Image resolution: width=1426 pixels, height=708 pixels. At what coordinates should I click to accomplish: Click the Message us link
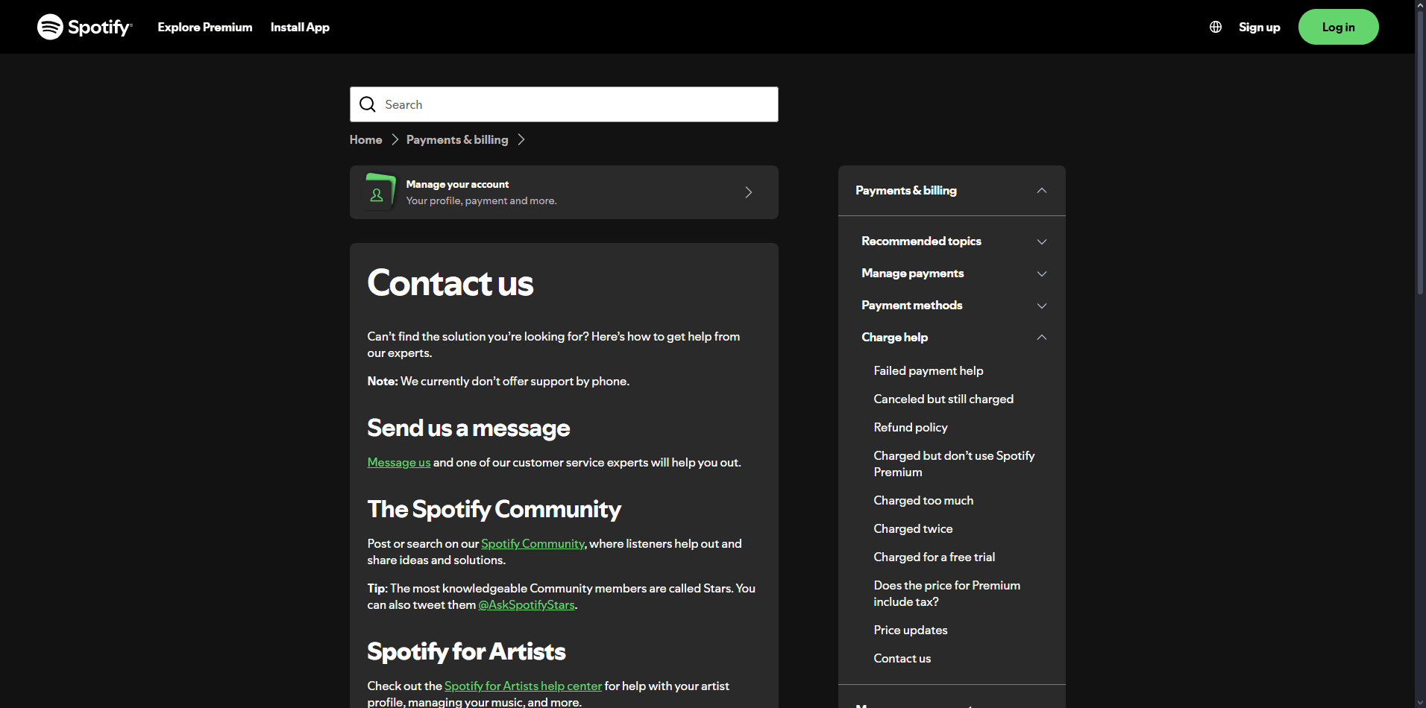pos(399,462)
